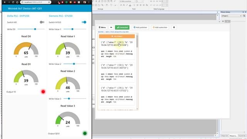The height and width of the screenshot is (139, 247).
Task: Adjust the Write Value 3 slider
Action: 74,99
